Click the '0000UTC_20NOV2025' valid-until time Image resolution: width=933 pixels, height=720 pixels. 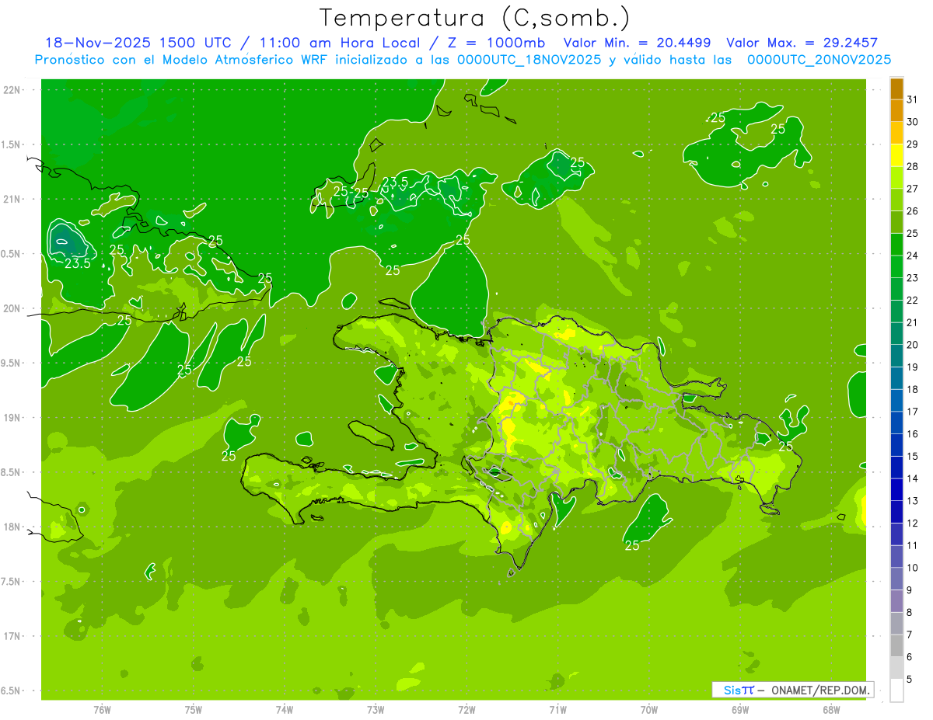point(819,60)
